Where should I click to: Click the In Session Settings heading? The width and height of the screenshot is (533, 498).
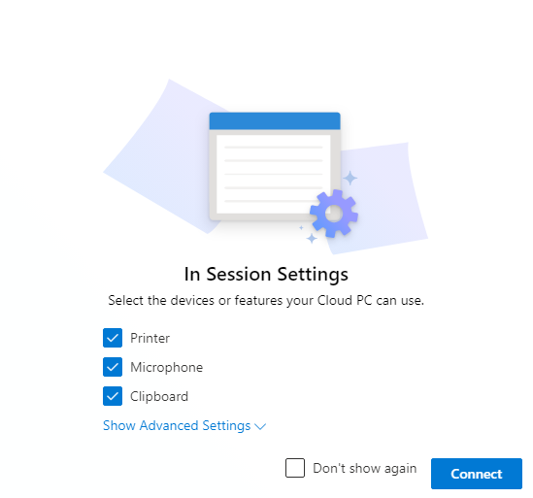266,274
